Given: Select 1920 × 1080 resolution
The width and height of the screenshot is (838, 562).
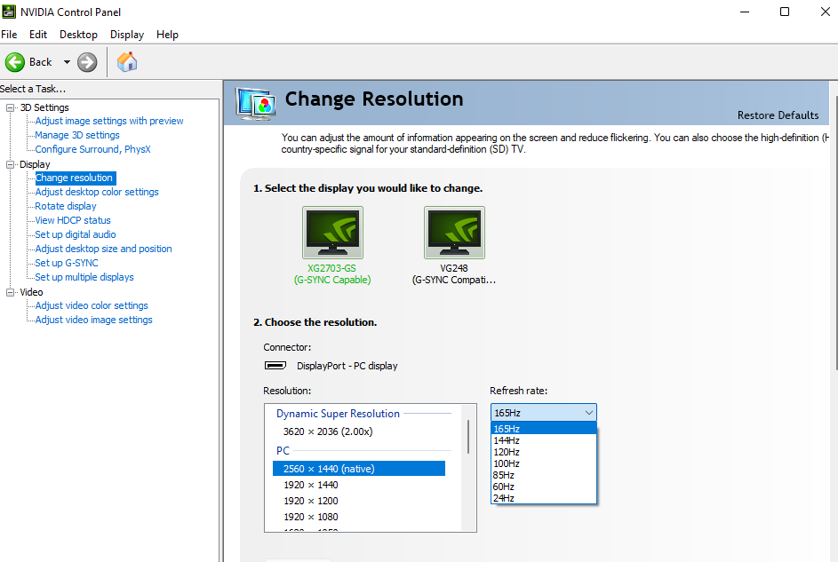Looking at the screenshot, I should tap(310, 517).
